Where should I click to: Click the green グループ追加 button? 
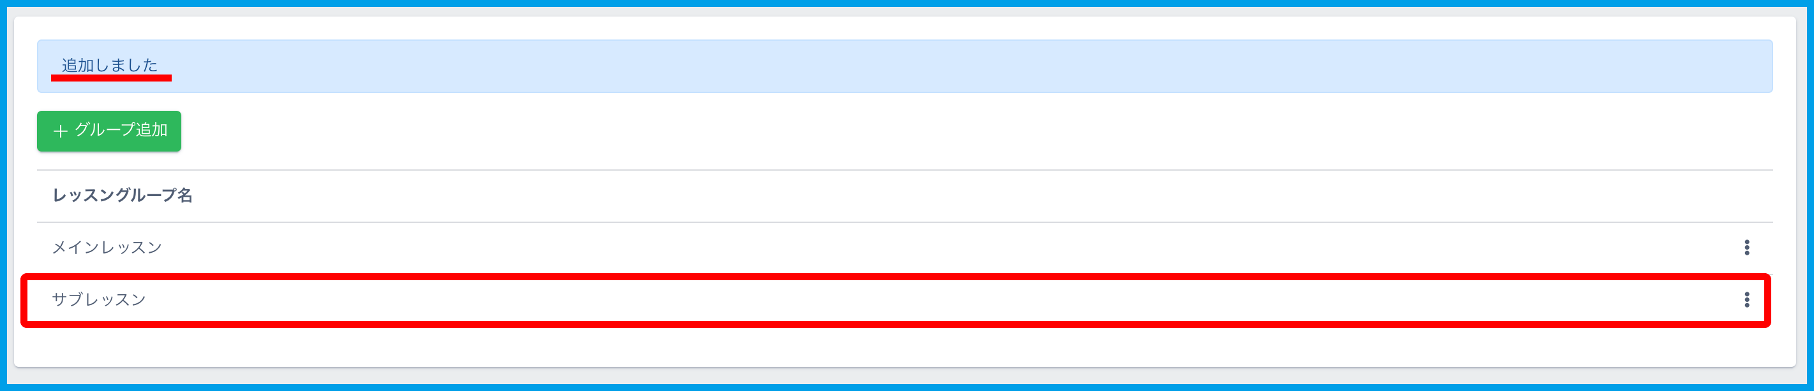click(109, 131)
